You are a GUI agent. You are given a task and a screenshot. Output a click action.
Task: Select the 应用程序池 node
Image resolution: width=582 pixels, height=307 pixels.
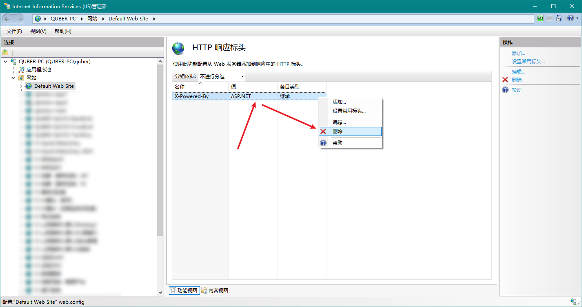(38, 70)
